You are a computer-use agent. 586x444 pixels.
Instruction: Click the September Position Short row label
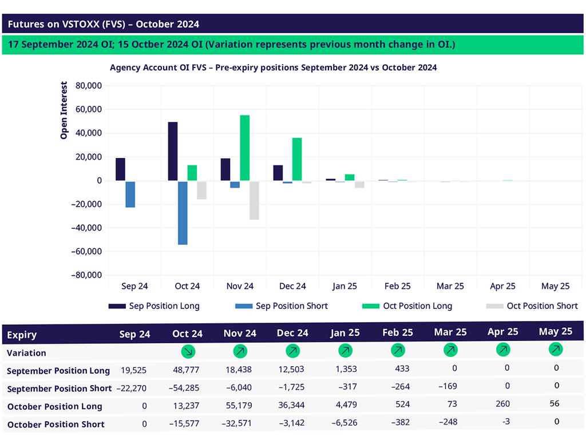(x=59, y=388)
